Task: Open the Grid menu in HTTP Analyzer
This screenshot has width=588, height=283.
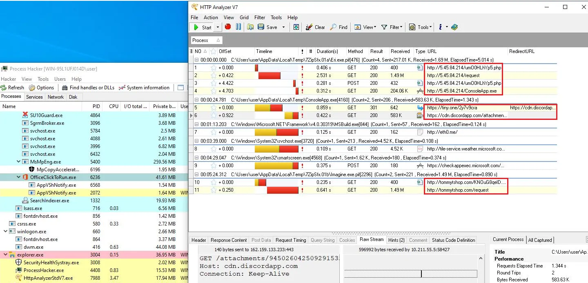Action: [x=244, y=18]
